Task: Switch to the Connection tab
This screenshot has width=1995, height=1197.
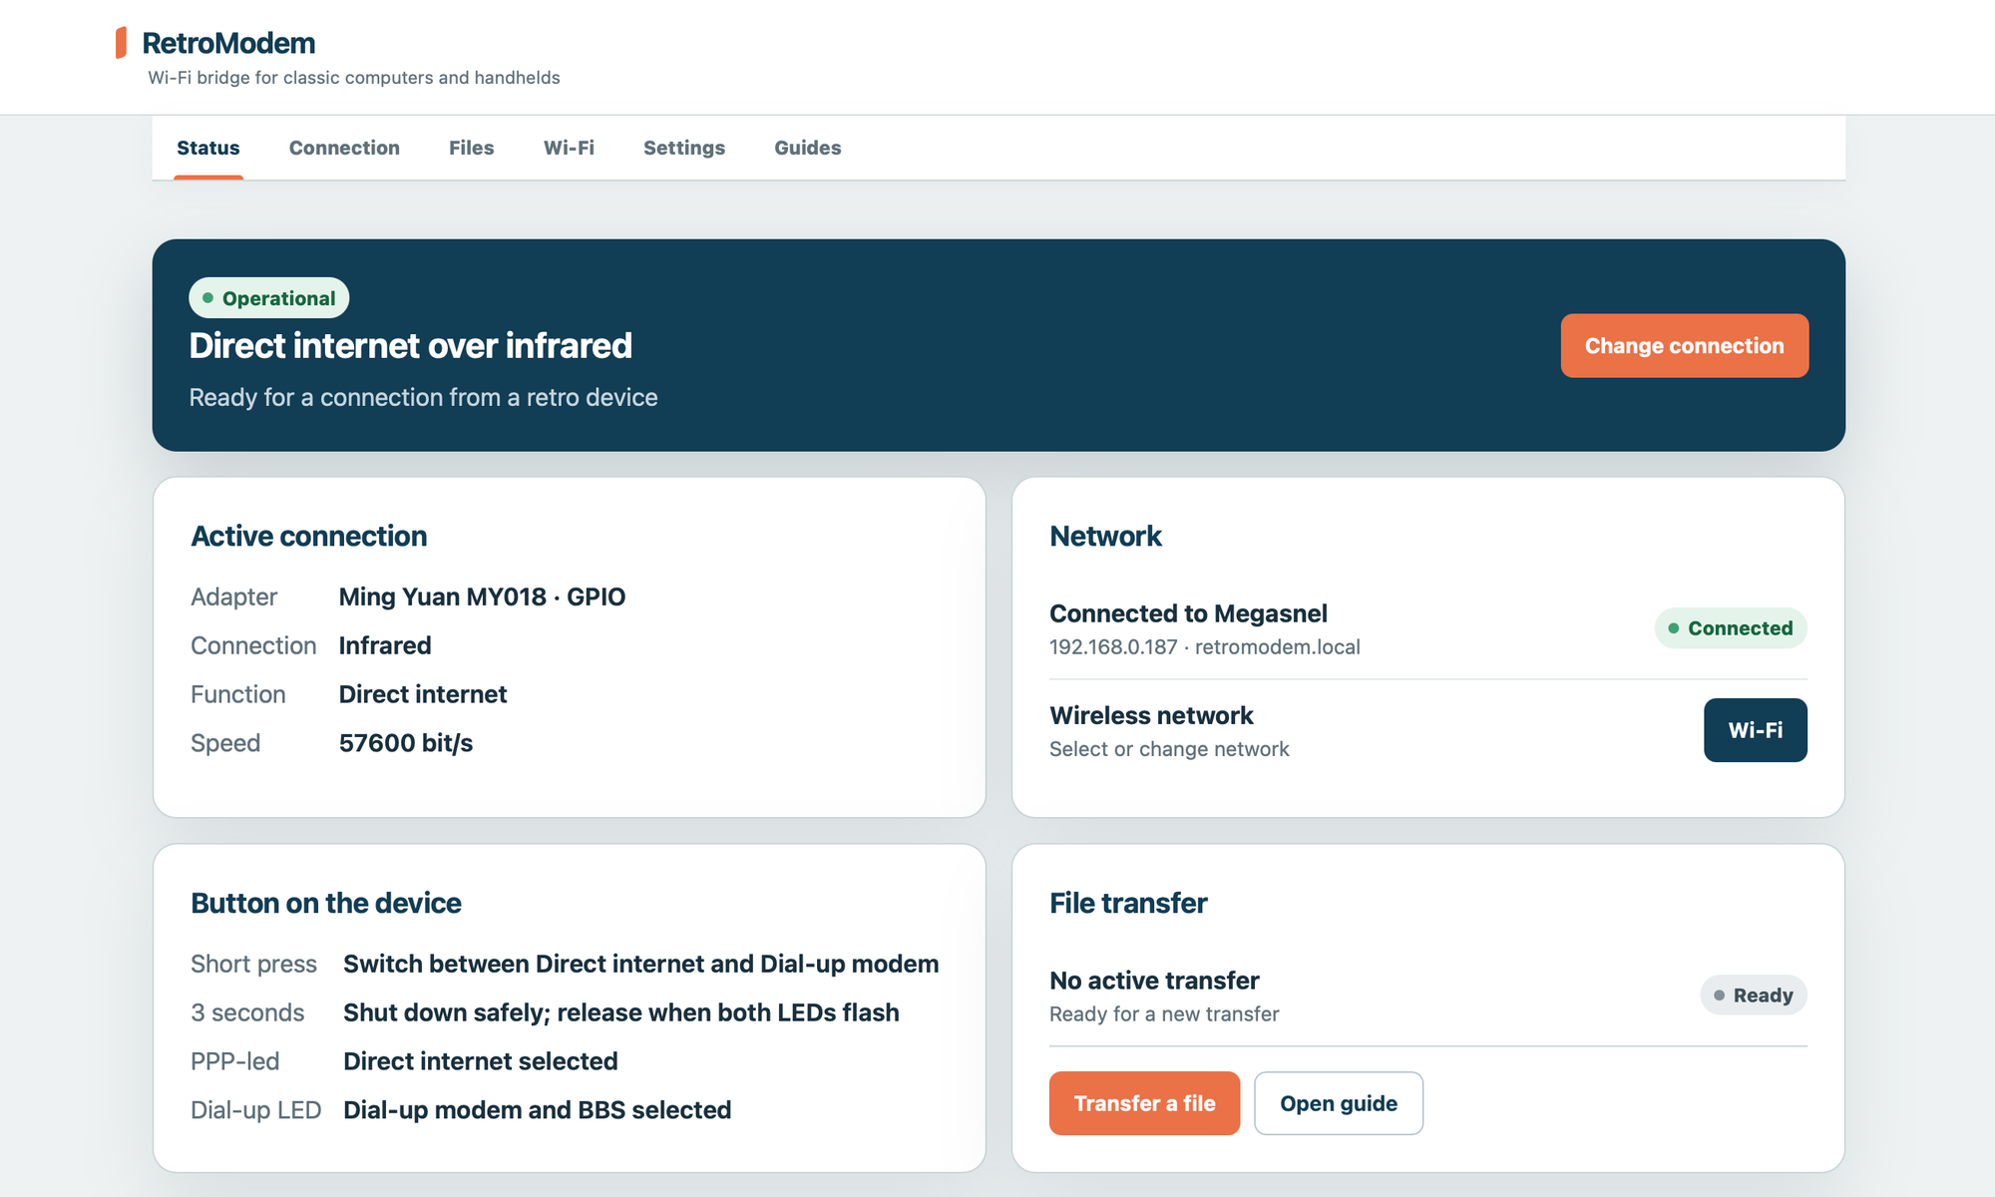Action: pyautogui.click(x=344, y=148)
